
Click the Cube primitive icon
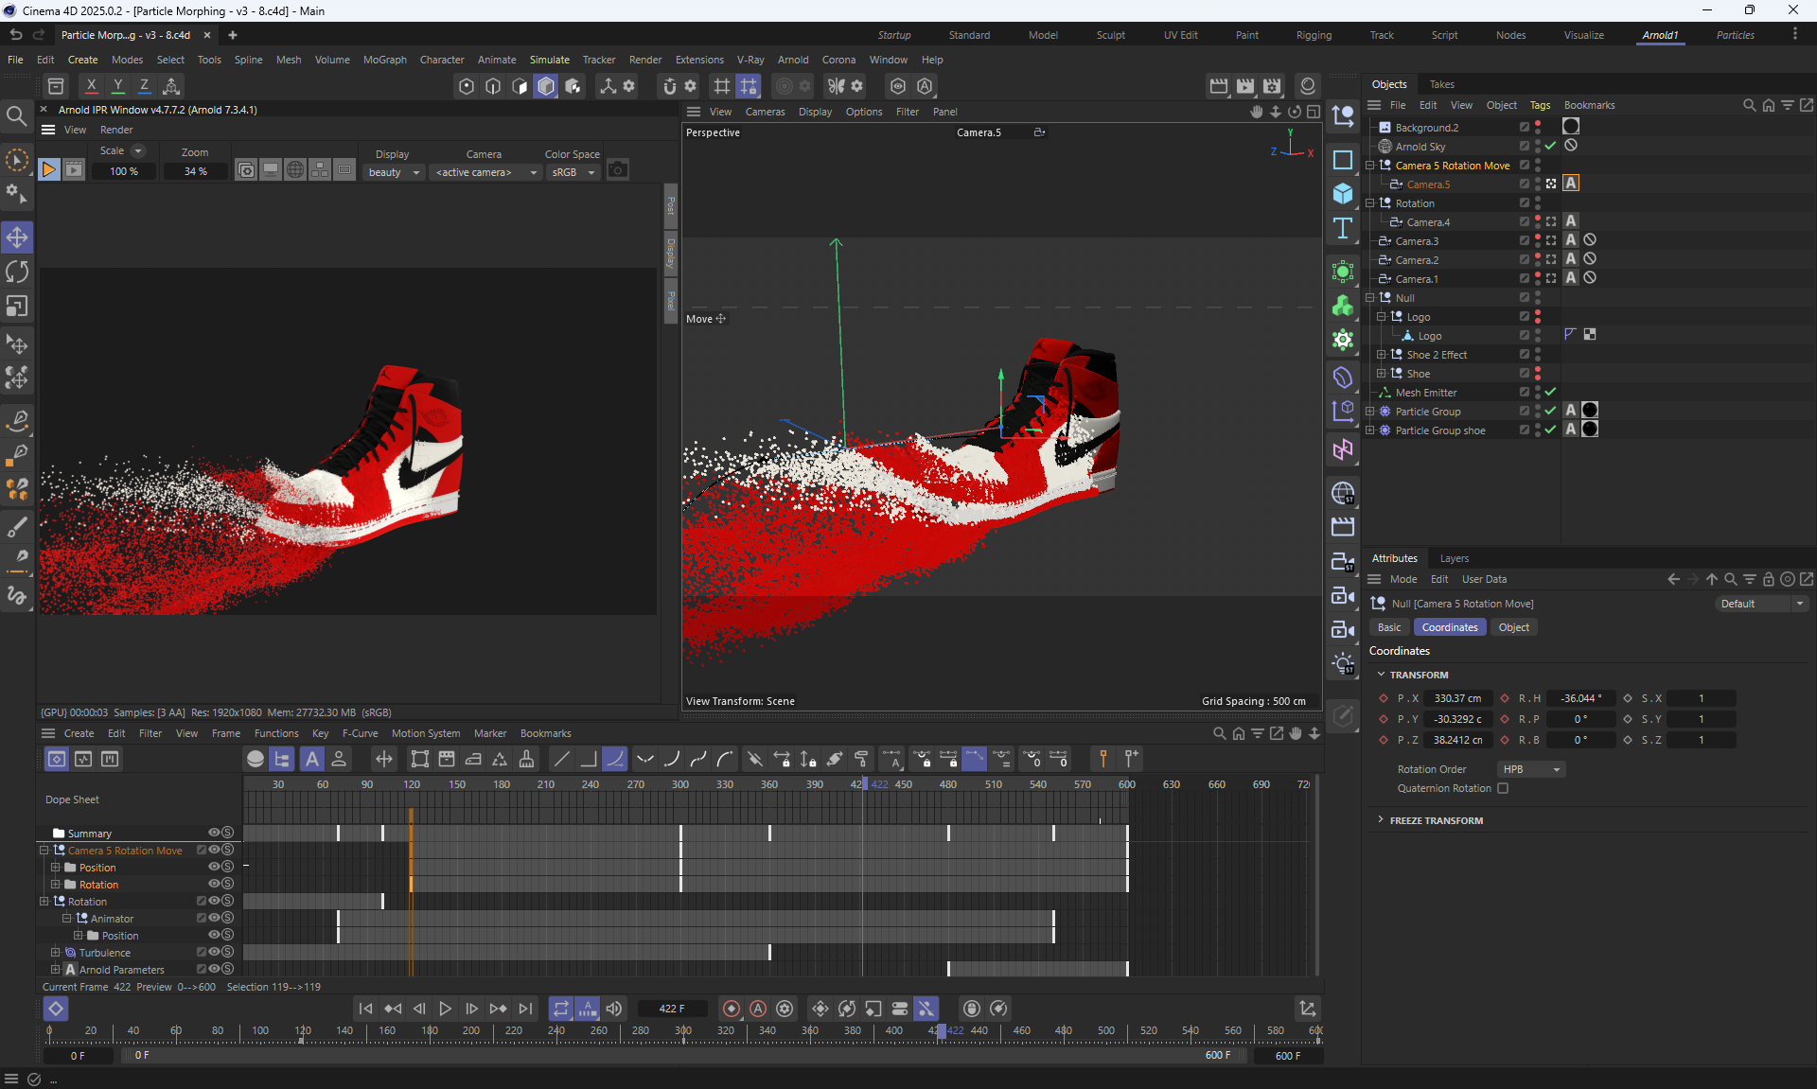[1342, 194]
